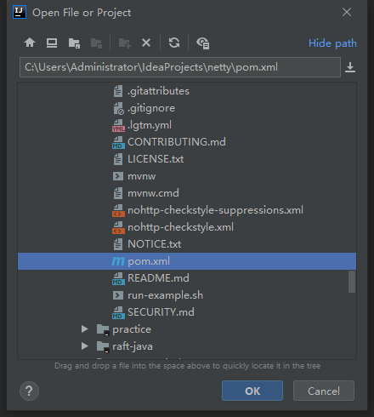
Task: Click Hide path link
Action: (x=332, y=43)
